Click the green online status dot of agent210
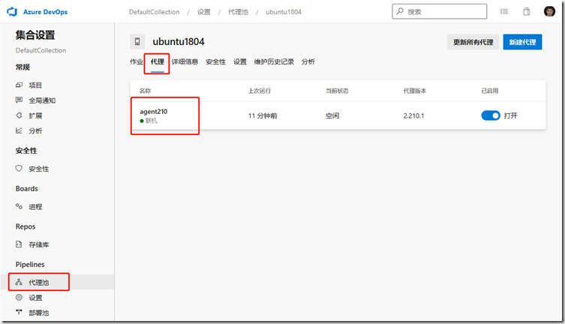This screenshot has height=324, width=565. [x=142, y=121]
